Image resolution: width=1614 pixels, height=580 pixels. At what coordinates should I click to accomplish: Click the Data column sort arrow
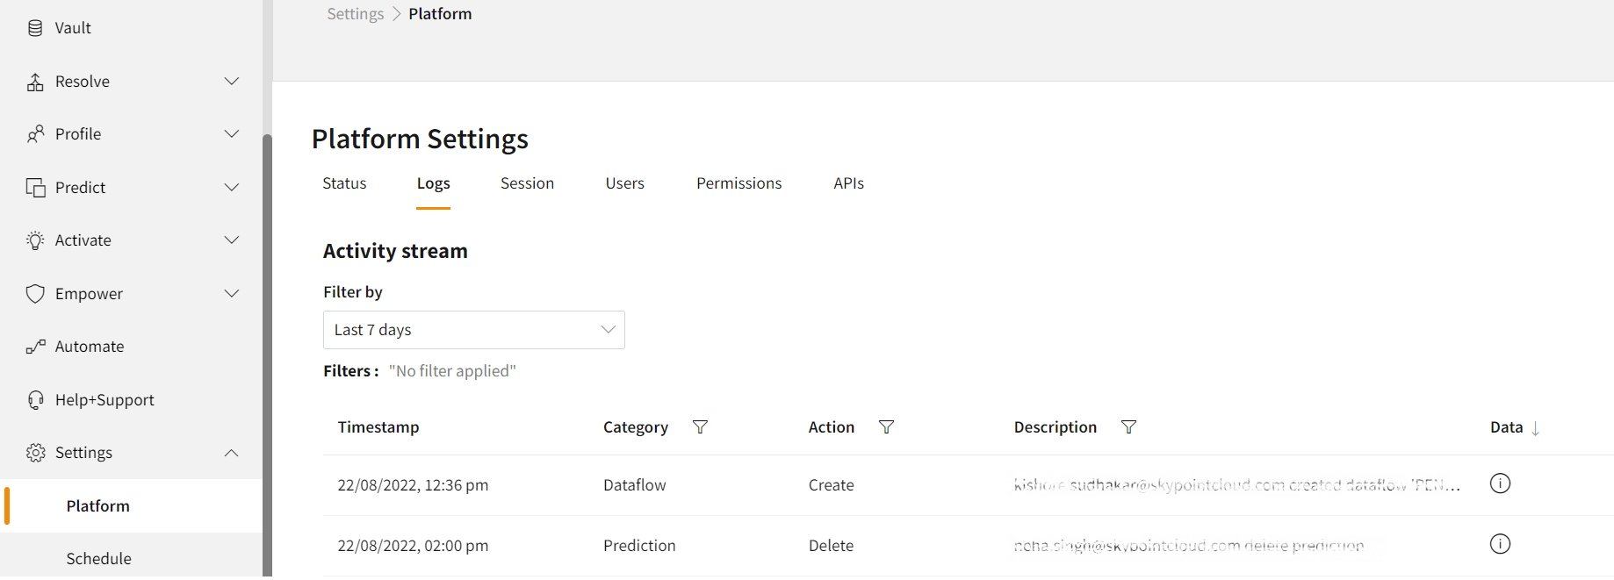(1535, 428)
